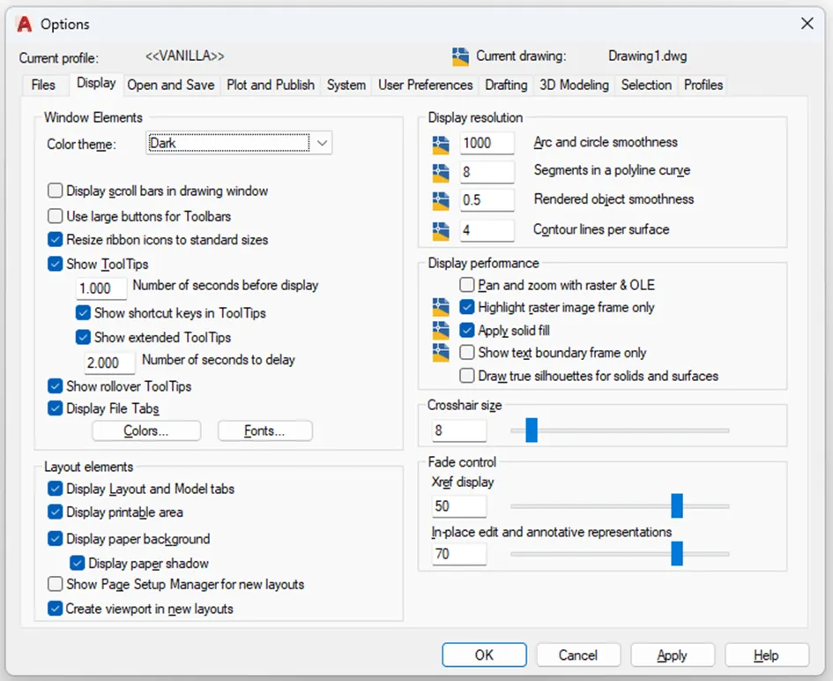The height and width of the screenshot is (681, 833).
Task: Click the drawing icon next to Apply solid fill
Action: [441, 329]
